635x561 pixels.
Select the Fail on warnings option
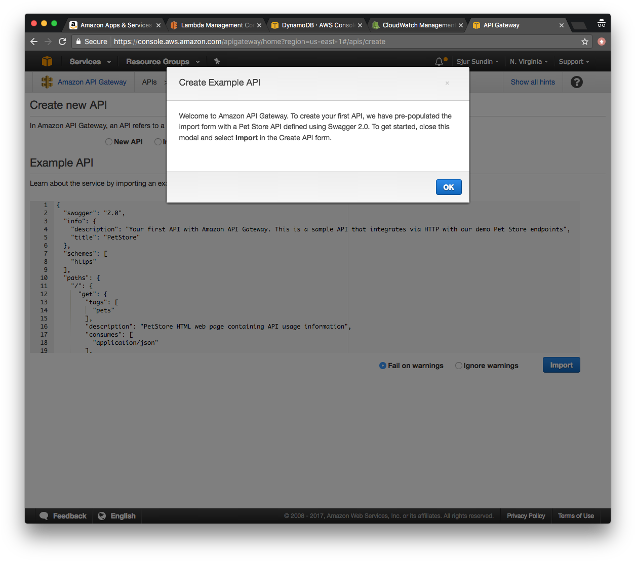(x=383, y=366)
